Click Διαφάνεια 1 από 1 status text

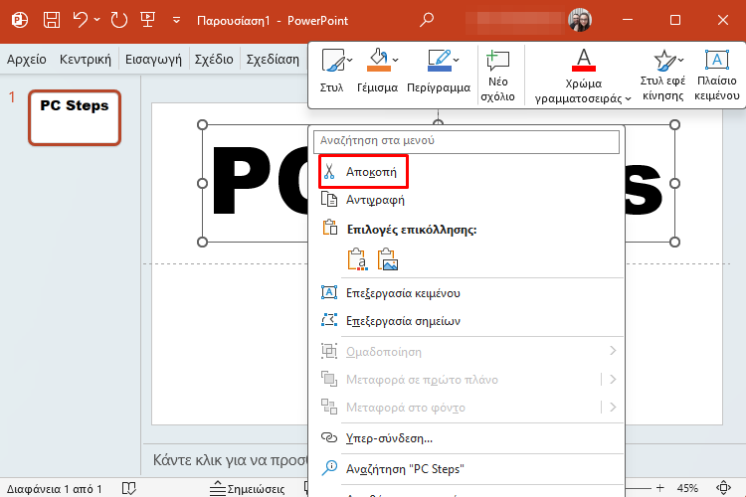click(x=55, y=489)
